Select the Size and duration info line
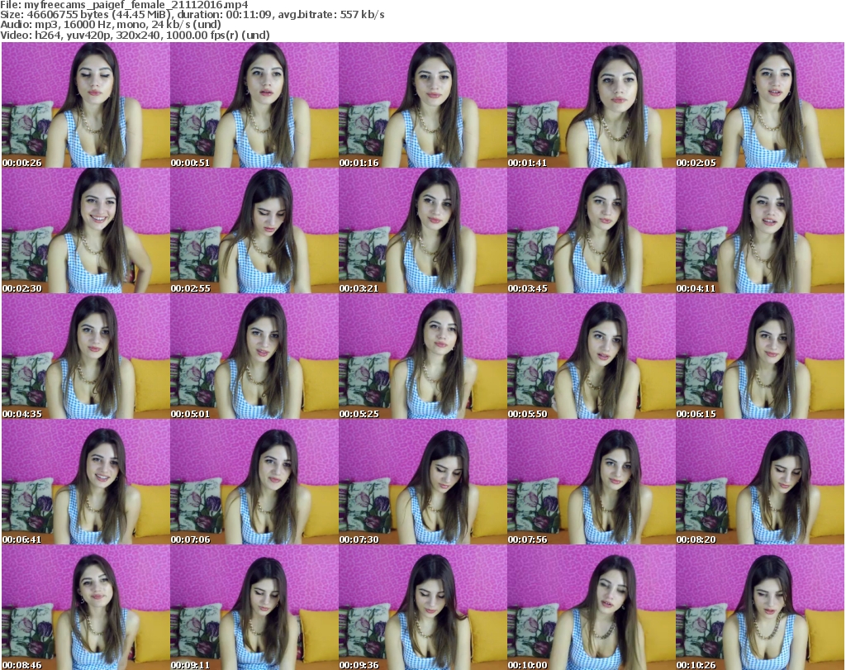846x670 pixels. [x=192, y=15]
